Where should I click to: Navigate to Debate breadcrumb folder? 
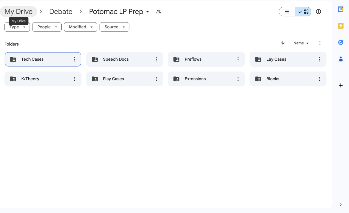coord(61,11)
